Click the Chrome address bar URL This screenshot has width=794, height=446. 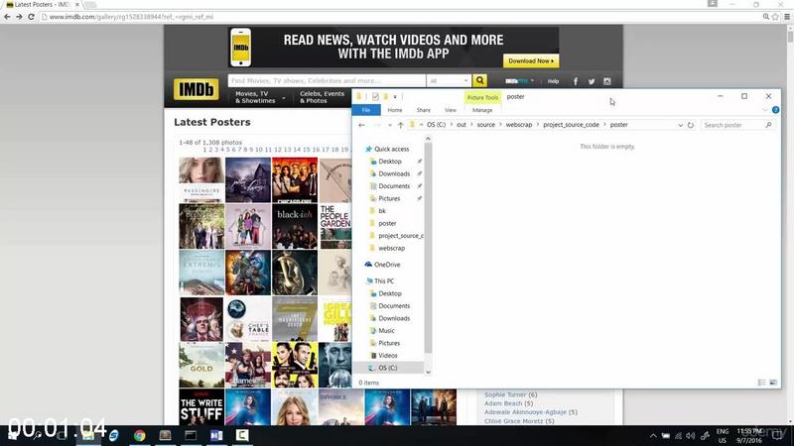(x=131, y=17)
